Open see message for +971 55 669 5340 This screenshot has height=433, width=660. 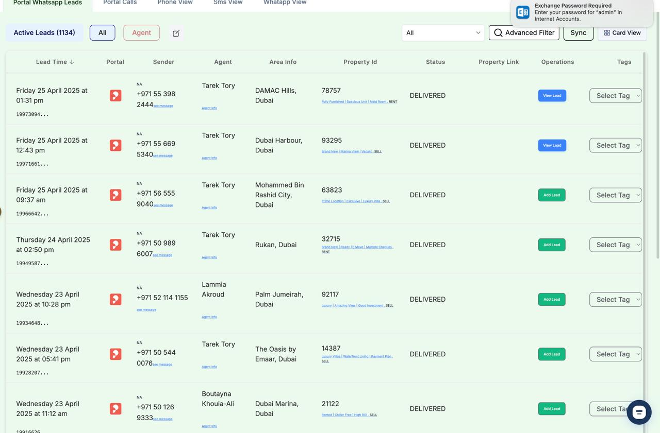point(163,155)
